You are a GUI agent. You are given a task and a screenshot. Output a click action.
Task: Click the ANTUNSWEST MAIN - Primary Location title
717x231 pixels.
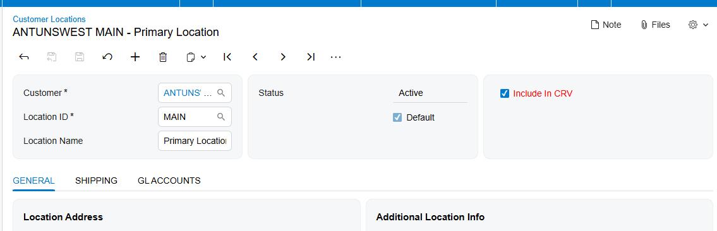116,32
